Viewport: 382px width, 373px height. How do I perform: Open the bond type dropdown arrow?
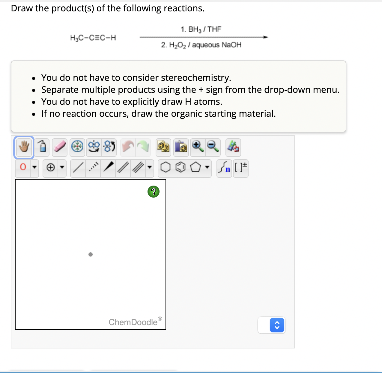(150, 168)
